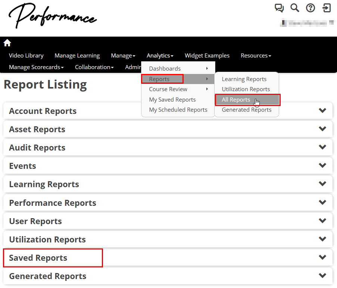337x288 pixels.
Task: Open the search magnifier icon
Action: [x=295, y=8]
